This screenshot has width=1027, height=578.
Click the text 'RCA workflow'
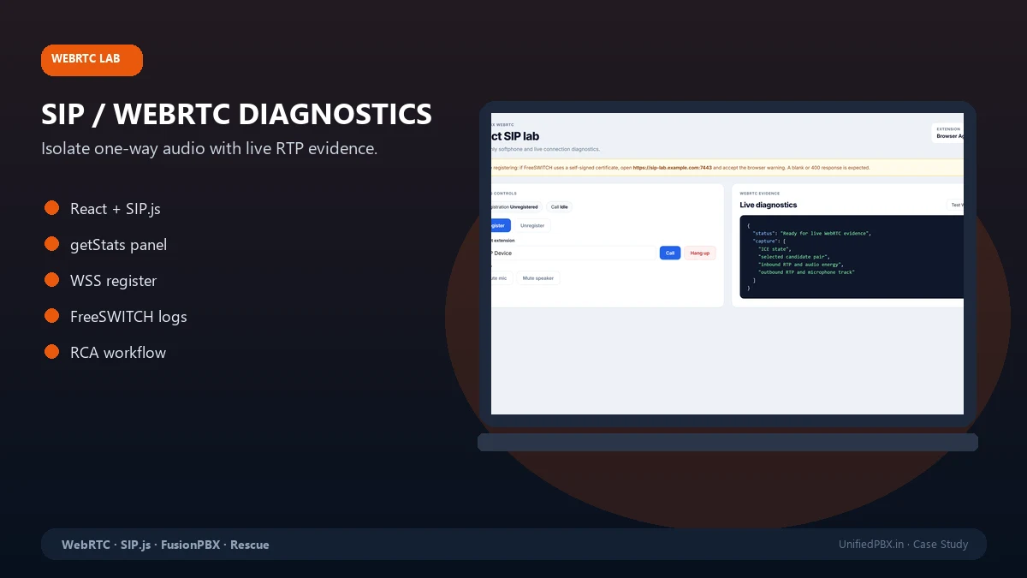coord(118,353)
